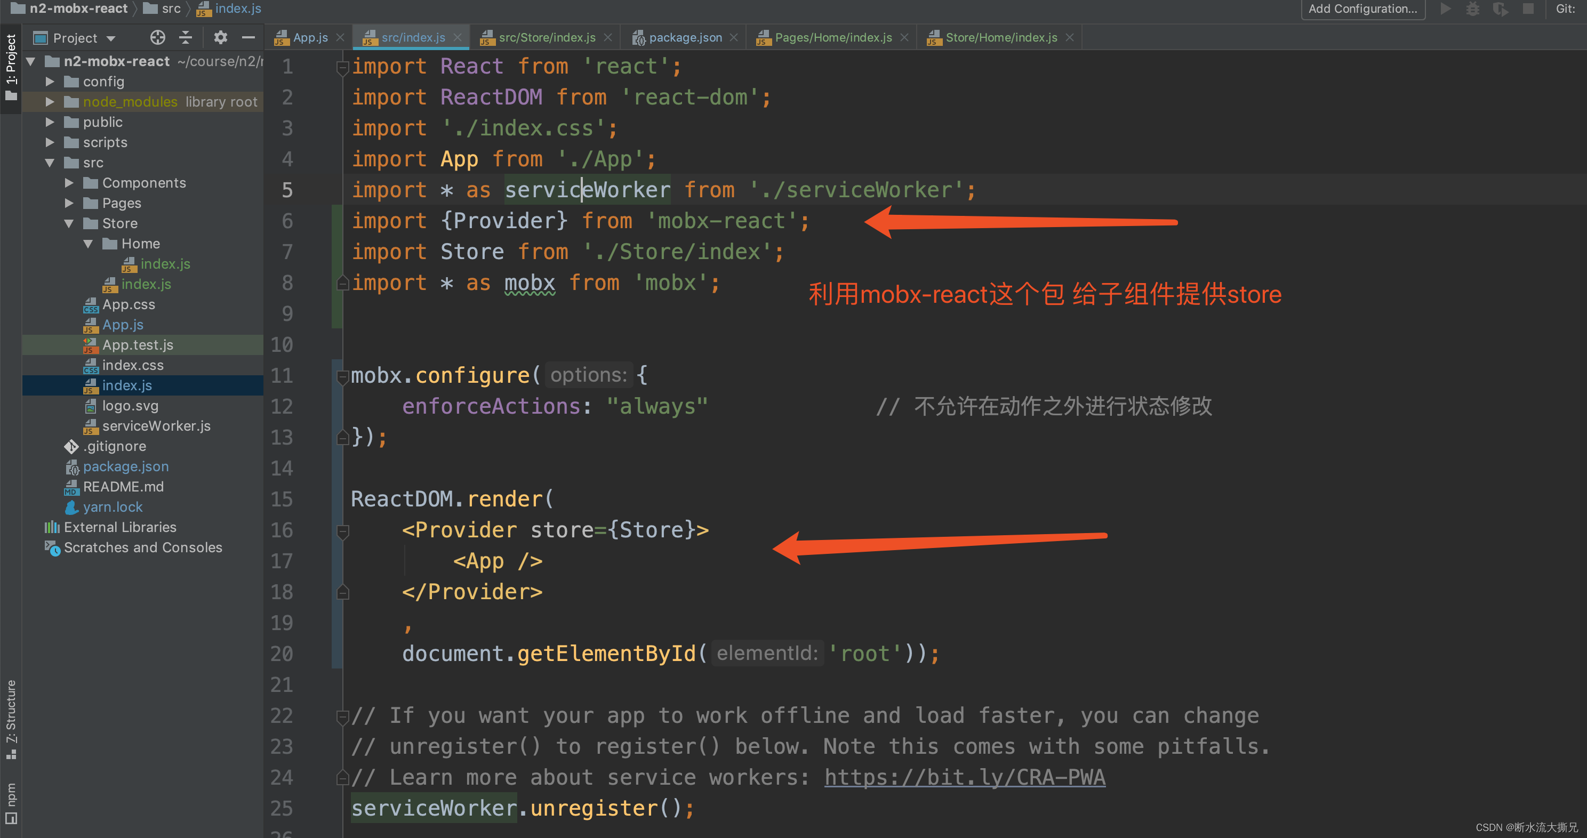Fold the mobx.configure block at line 11

click(343, 377)
